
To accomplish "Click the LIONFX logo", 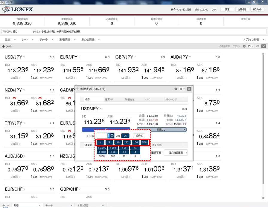I will coord(17,9).
